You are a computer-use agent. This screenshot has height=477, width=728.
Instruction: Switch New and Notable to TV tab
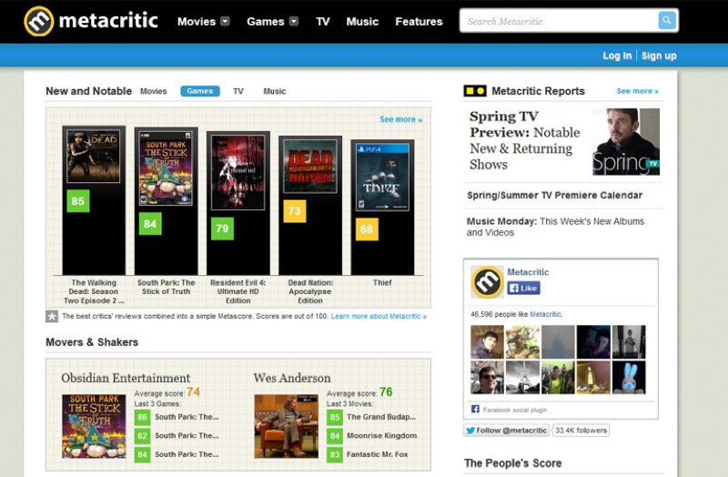pyautogui.click(x=238, y=92)
